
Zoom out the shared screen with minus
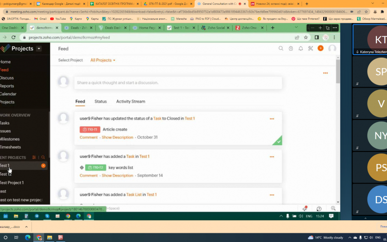pyautogui.click(x=313, y=28)
